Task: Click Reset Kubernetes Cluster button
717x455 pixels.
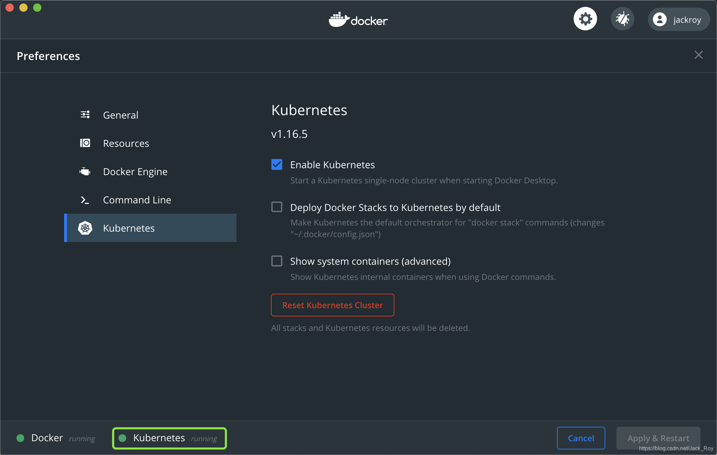Action: click(333, 305)
